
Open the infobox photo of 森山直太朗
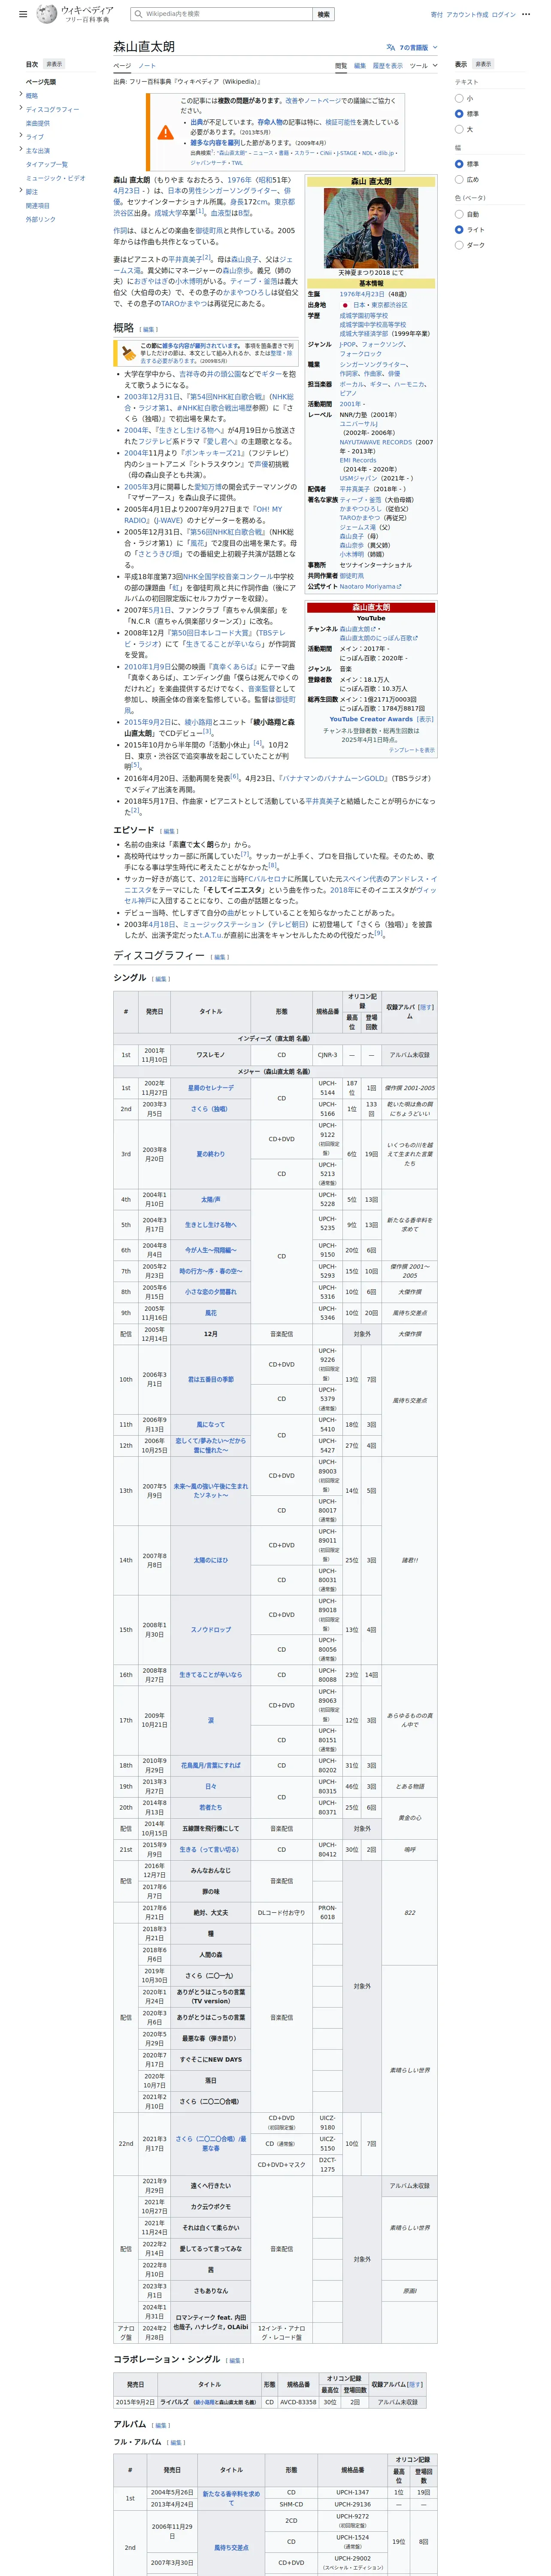tap(371, 228)
